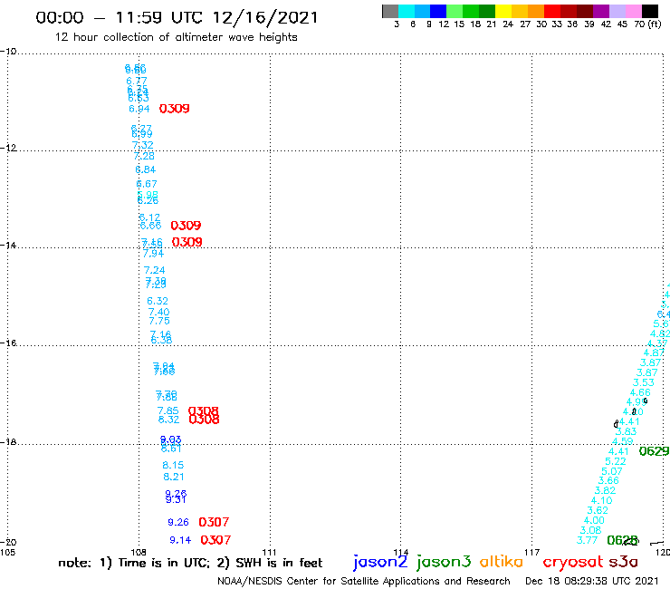Click the wave height value '8.15'
This screenshot has height=589, width=670.
(x=173, y=465)
